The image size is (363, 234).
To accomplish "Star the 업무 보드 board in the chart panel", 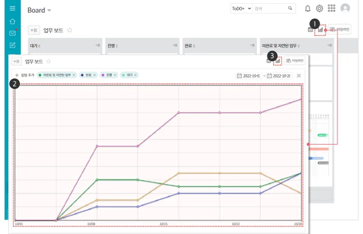I will pos(48,61).
